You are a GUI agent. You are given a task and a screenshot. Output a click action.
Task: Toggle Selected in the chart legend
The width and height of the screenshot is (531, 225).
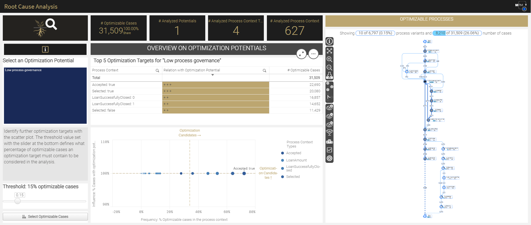290,177
